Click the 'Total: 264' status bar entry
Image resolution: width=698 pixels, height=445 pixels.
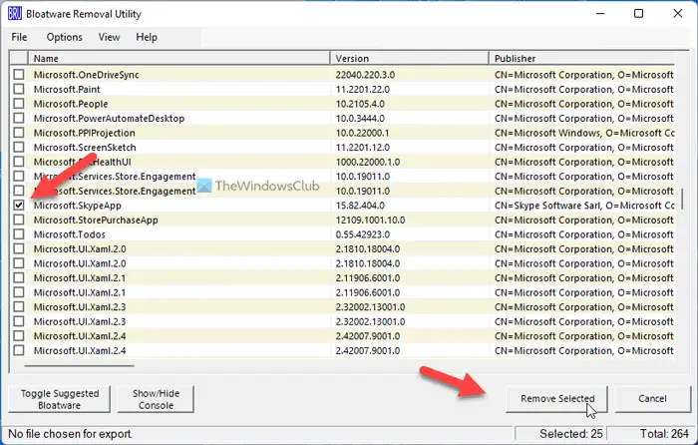664,434
